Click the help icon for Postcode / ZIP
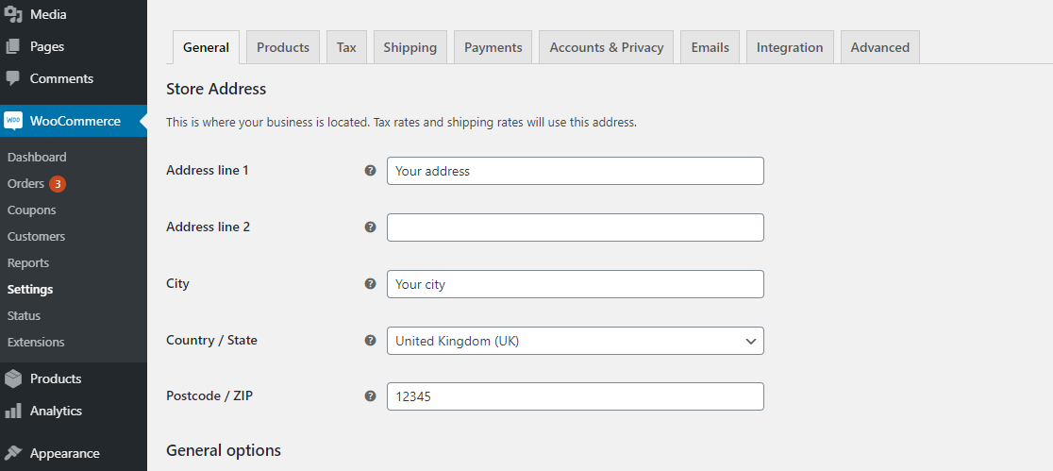Image resolution: width=1053 pixels, height=471 pixels. click(x=370, y=396)
